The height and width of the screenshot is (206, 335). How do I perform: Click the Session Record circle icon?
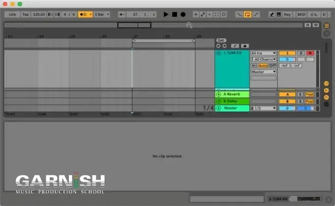tap(224, 15)
